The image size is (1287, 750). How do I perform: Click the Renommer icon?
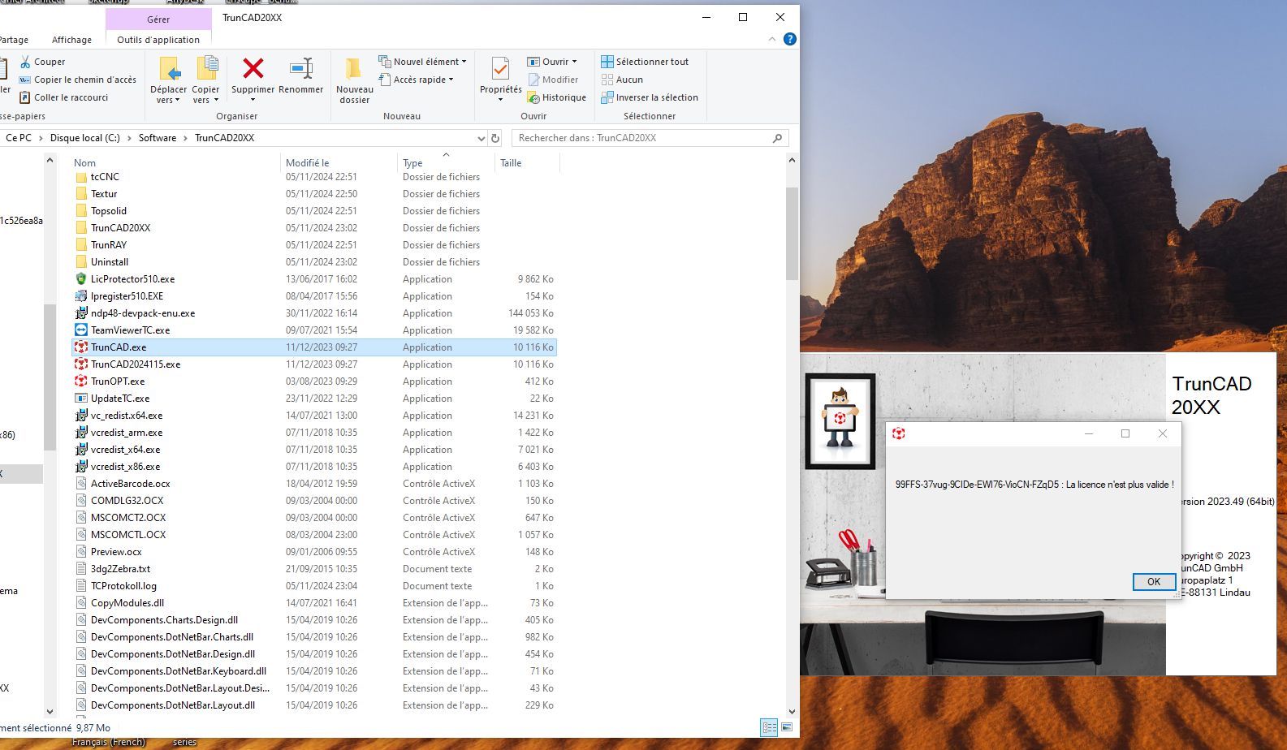point(301,68)
